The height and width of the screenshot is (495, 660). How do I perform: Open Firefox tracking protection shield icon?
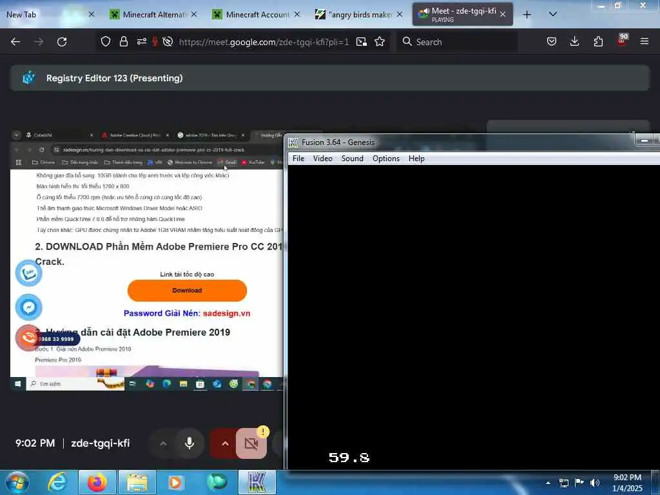(106, 41)
